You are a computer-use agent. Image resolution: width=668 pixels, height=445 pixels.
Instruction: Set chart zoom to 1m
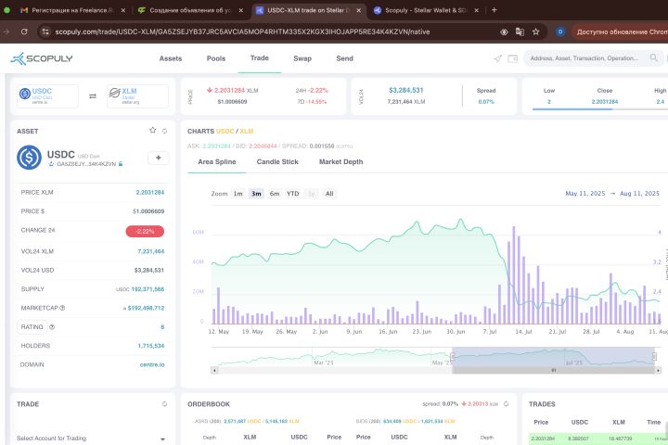tap(238, 194)
